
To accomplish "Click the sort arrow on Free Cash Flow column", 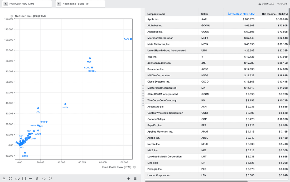I will [x=229, y=14].
